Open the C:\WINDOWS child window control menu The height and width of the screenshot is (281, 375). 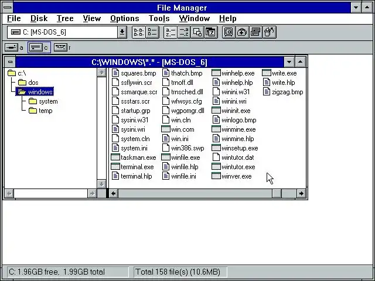pyautogui.click(x=10, y=62)
